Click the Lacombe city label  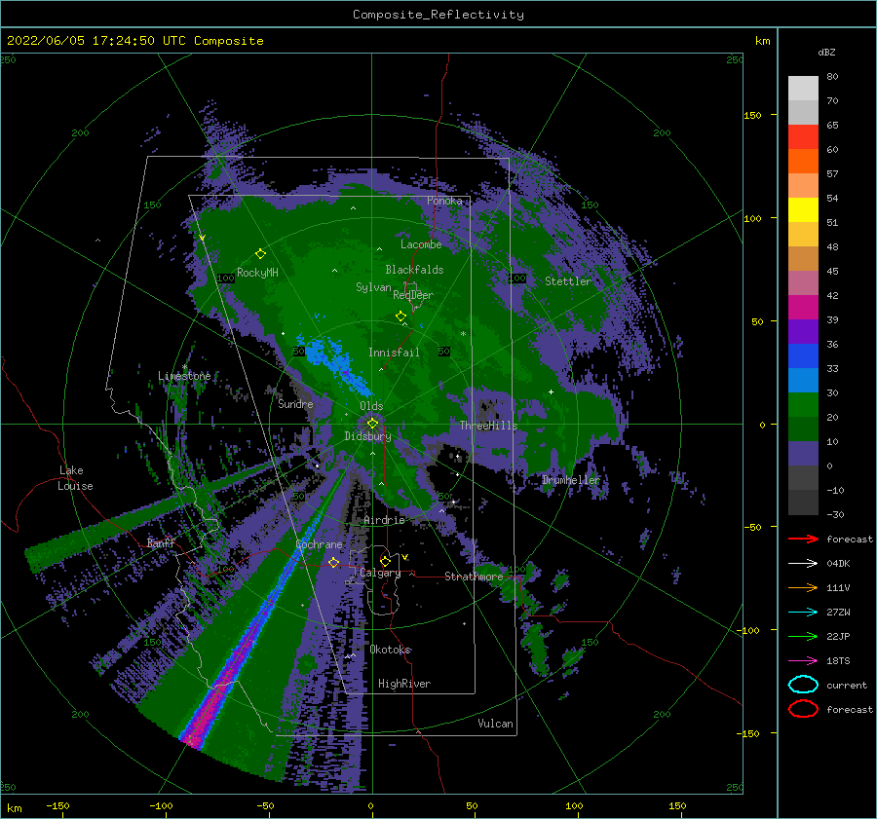tap(421, 244)
